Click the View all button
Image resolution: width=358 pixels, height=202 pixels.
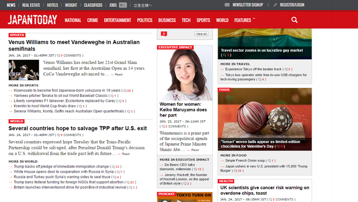(x=201, y=34)
